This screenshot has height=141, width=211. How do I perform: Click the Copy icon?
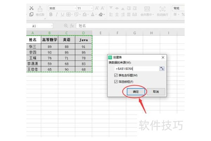click(x=31, y=14)
